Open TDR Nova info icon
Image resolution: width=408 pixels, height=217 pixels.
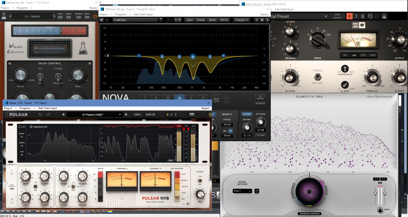pos(267,20)
